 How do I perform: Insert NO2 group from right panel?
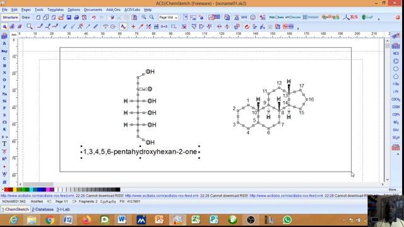(396, 122)
